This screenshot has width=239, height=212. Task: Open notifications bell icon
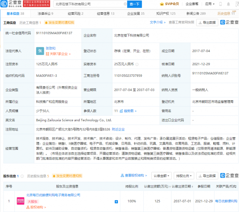coord(228,4)
